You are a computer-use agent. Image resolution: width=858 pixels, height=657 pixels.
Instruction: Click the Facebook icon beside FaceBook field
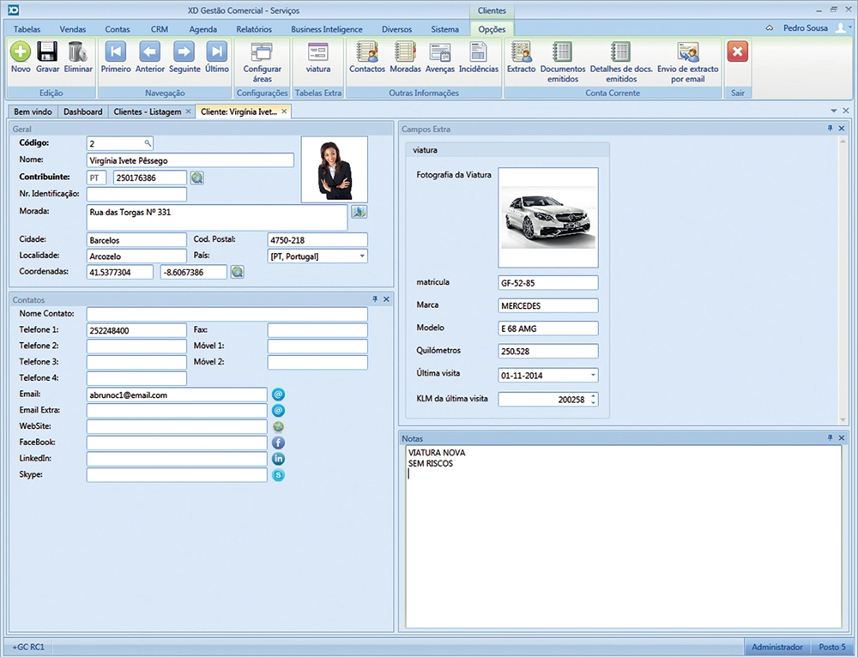[278, 443]
